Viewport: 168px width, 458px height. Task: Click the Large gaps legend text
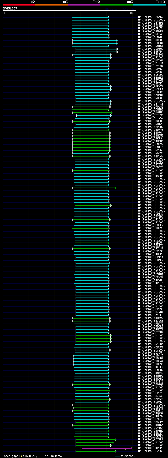point(32,456)
